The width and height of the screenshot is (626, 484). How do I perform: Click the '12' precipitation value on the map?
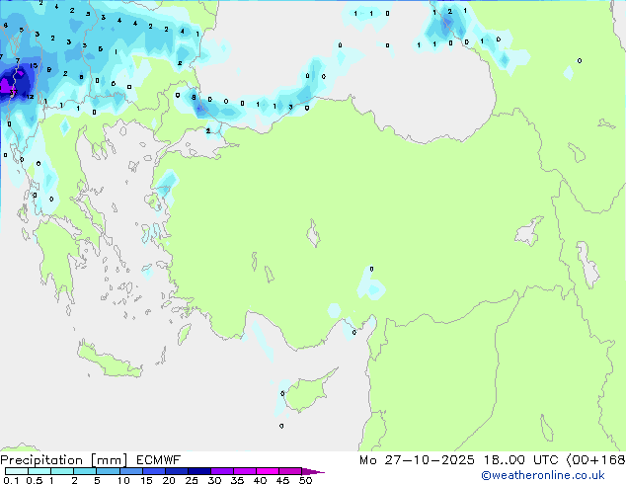click(30, 97)
